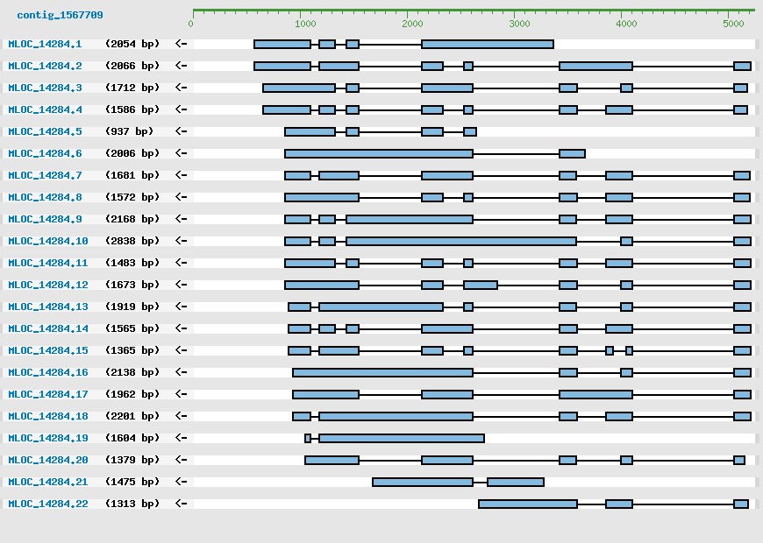
Task: Click the 2000 mark on the ruler
Action: click(410, 24)
